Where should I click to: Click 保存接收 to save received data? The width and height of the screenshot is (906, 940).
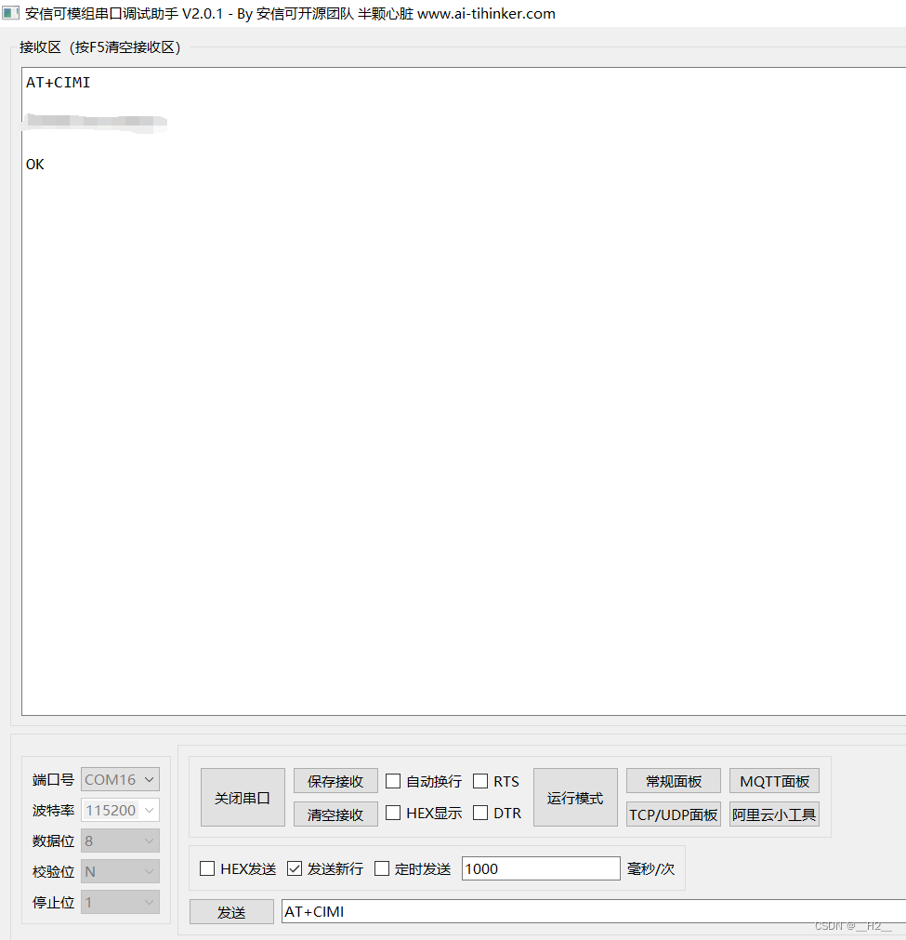(335, 780)
